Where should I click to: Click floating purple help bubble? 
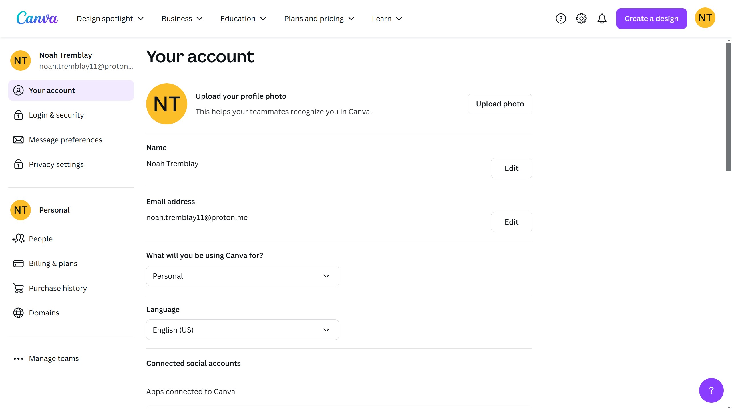click(711, 390)
